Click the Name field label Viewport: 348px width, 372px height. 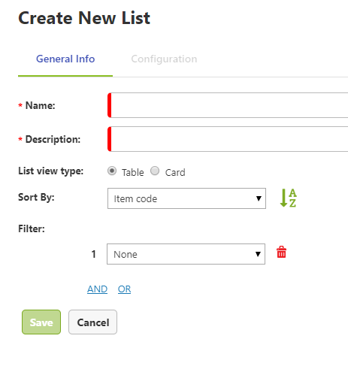tap(40, 105)
